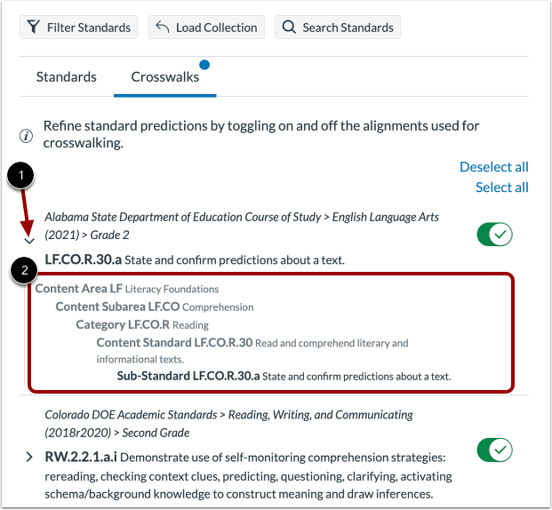Expand the RW.2.2.1.a.i standard details
The height and width of the screenshot is (510, 552).
tap(29, 458)
